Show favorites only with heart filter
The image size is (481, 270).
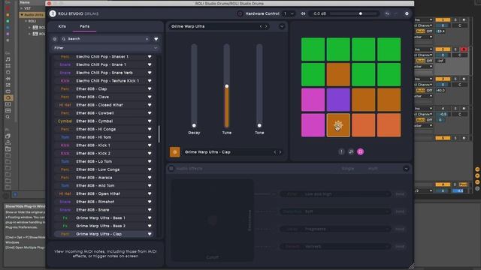point(156,39)
